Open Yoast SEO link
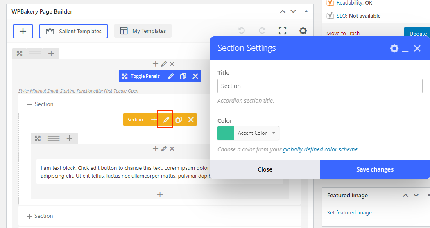The height and width of the screenshot is (228, 430). [342, 16]
